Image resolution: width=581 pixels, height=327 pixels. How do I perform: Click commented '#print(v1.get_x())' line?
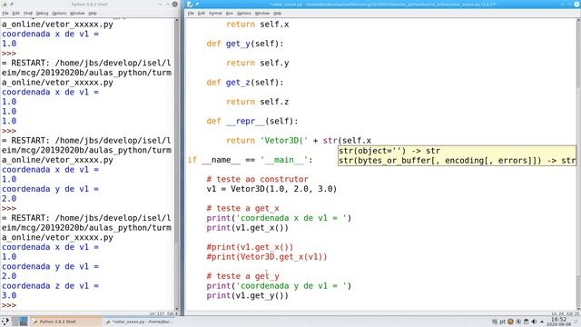[x=250, y=247]
